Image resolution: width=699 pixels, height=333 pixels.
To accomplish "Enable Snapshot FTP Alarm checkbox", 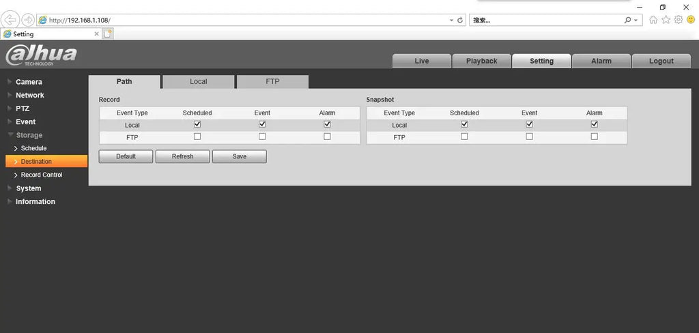I will click(594, 136).
